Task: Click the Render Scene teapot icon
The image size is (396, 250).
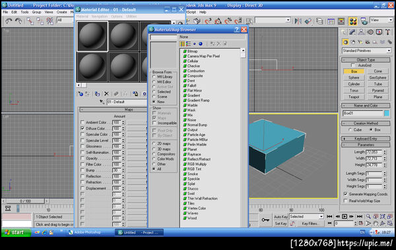Action: 364,21
